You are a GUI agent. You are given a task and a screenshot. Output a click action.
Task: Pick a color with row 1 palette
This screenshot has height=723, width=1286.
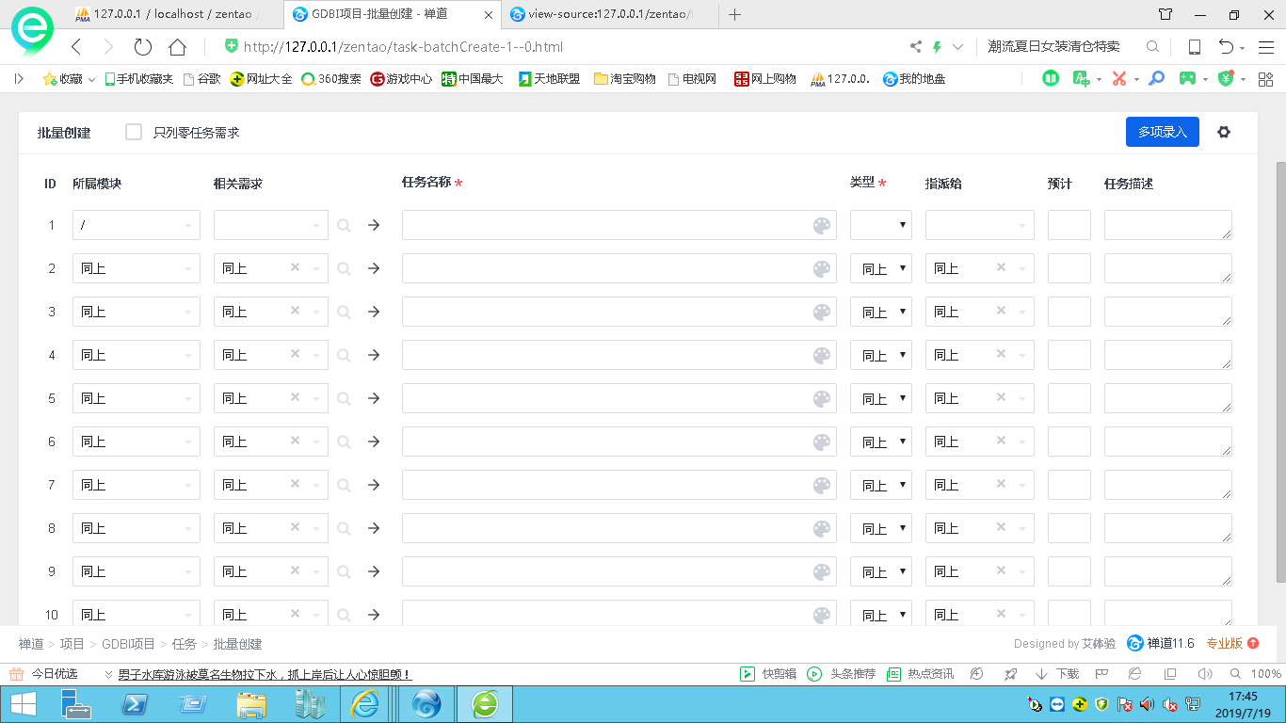pos(822,225)
